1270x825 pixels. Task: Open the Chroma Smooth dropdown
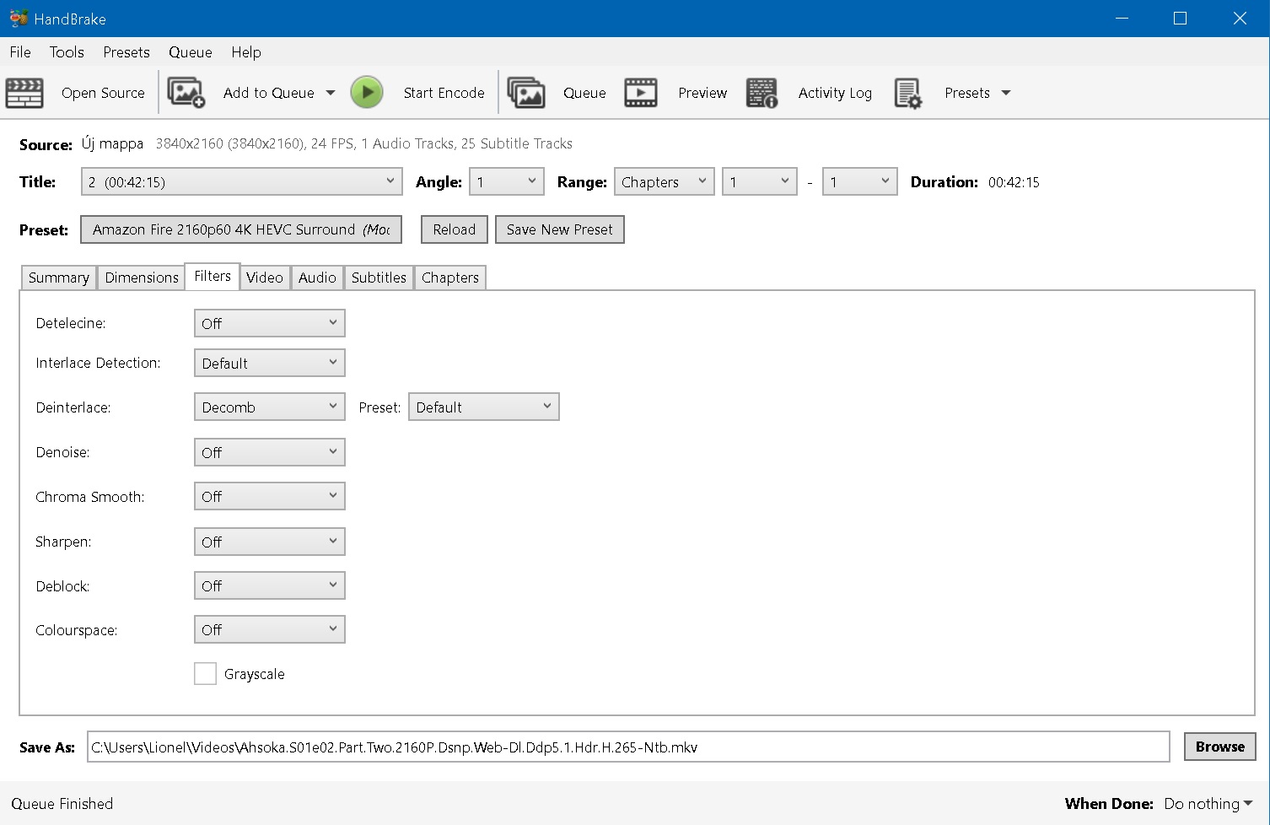tap(270, 496)
